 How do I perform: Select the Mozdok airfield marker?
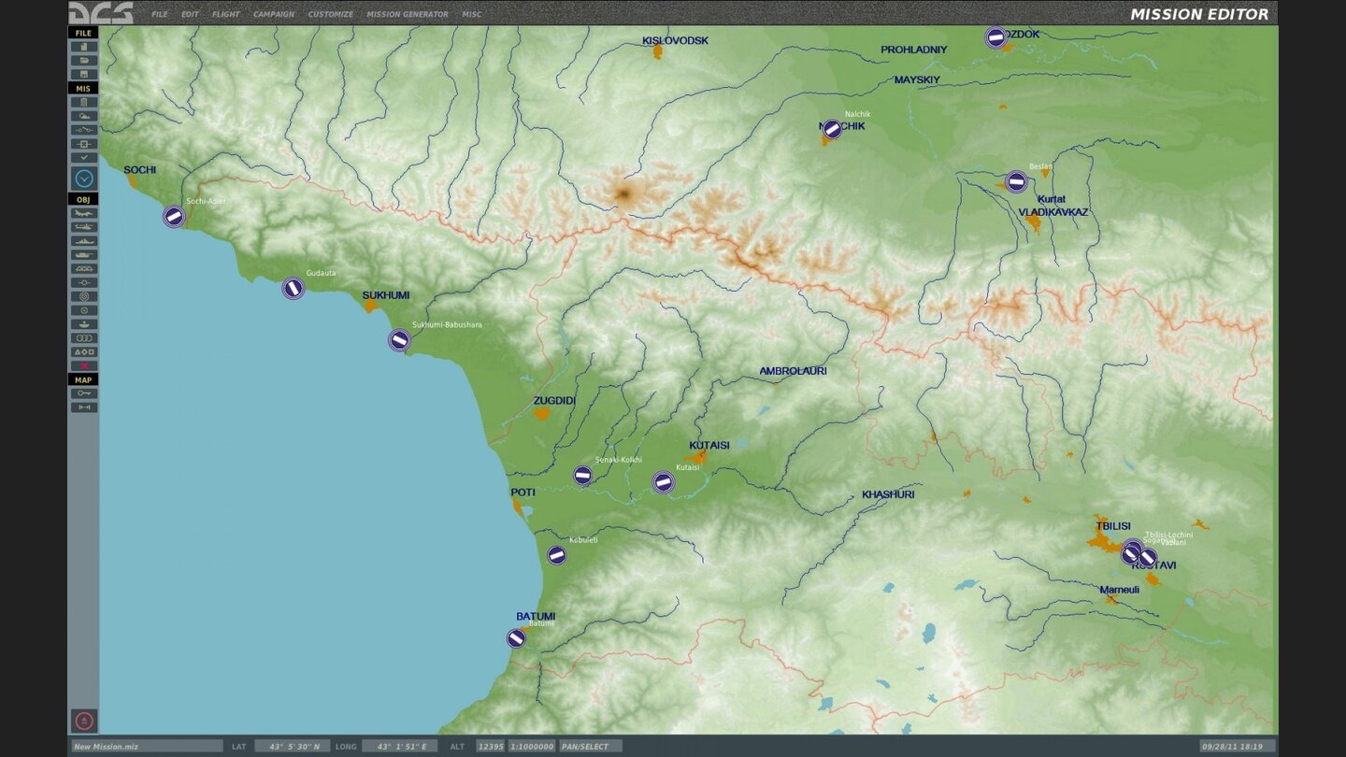tap(996, 37)
